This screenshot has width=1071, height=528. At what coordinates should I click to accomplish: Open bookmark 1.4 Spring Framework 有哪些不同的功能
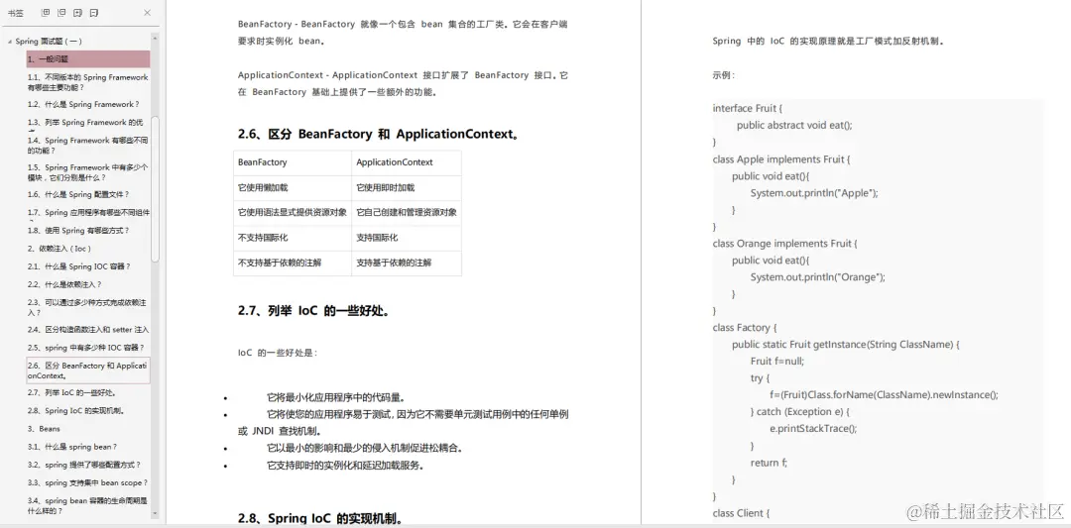click(88, 145)
